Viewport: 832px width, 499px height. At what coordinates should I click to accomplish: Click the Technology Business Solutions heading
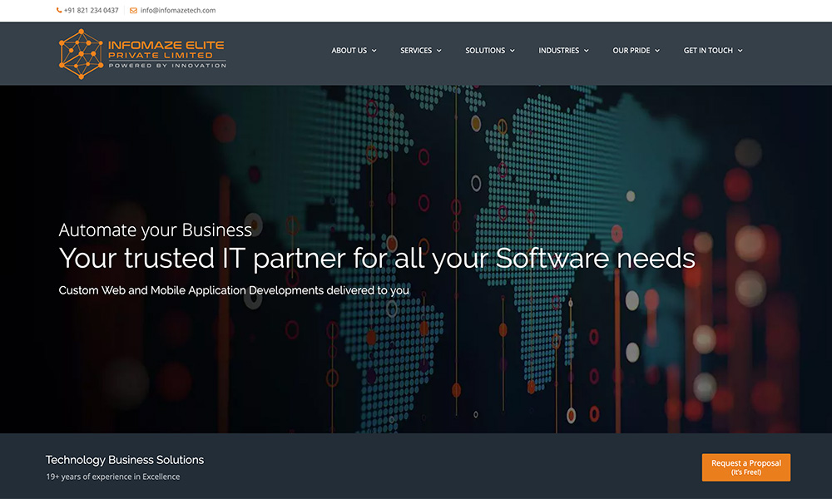[125, 460]
